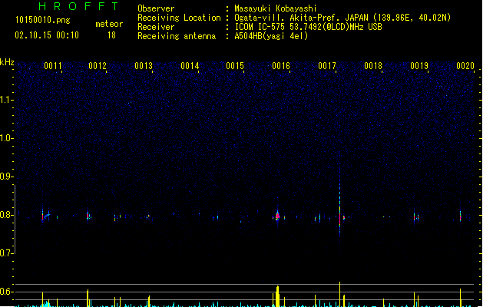
Task: Click the timestamp 02.10.15 00:10
Action: pyautogui.click(x=47, y=35)
